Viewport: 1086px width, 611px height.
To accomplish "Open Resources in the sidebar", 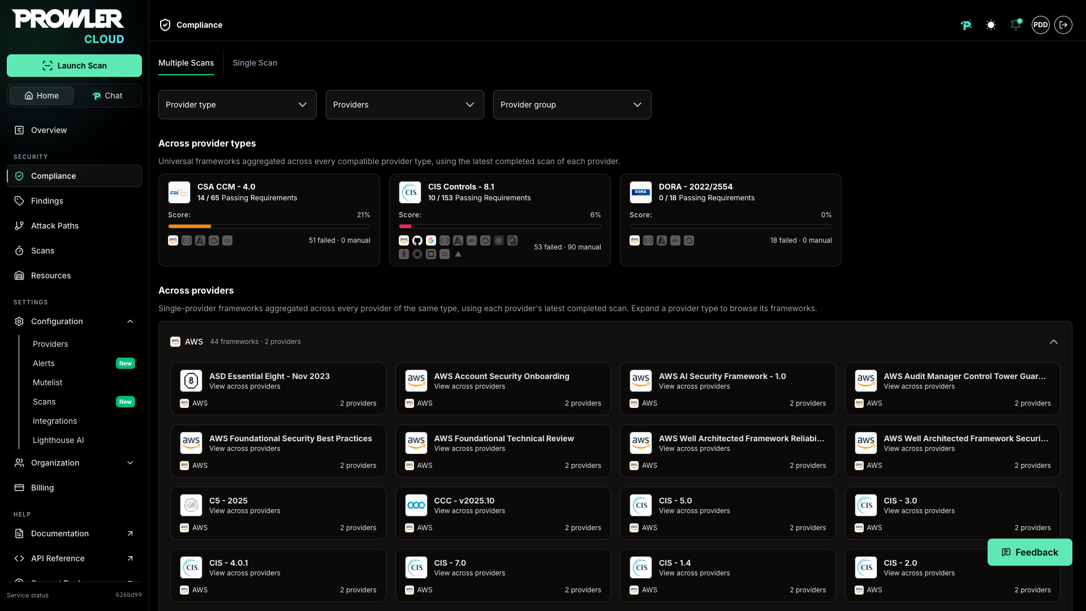I will [x=74, y=276].
